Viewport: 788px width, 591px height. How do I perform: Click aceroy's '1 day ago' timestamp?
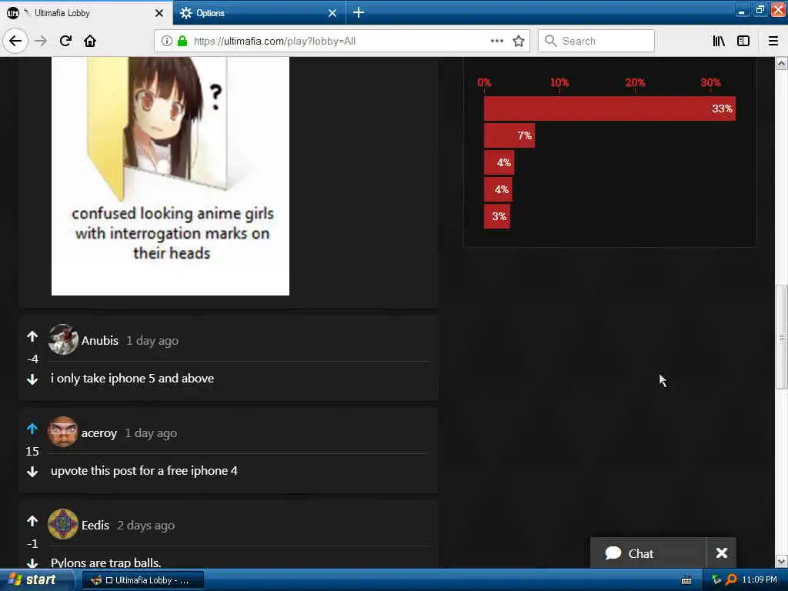pyautogui.click(x=151, y=433)
